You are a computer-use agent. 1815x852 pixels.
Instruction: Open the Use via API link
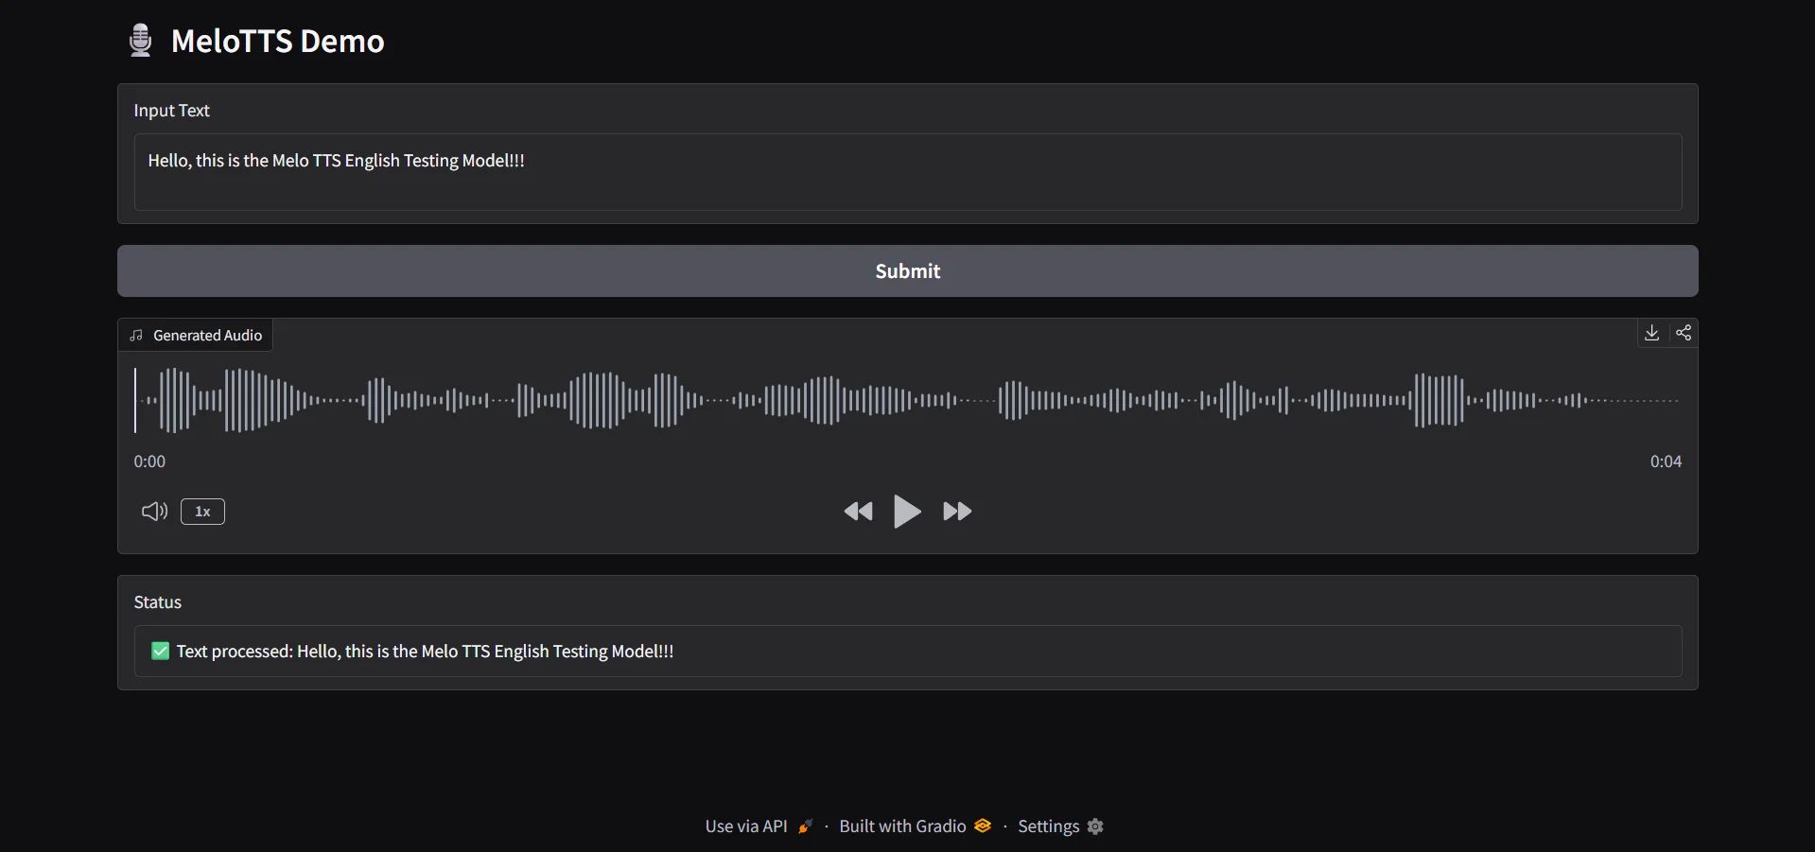pos(759,826)
